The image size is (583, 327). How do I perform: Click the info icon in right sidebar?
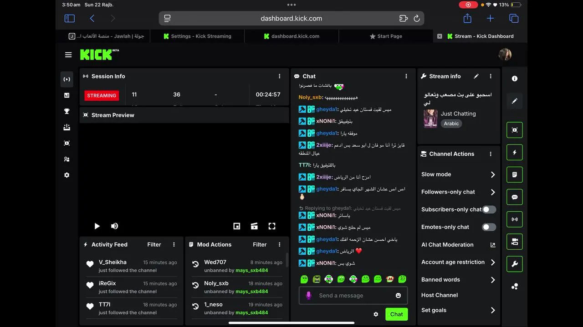click(515, 79)
